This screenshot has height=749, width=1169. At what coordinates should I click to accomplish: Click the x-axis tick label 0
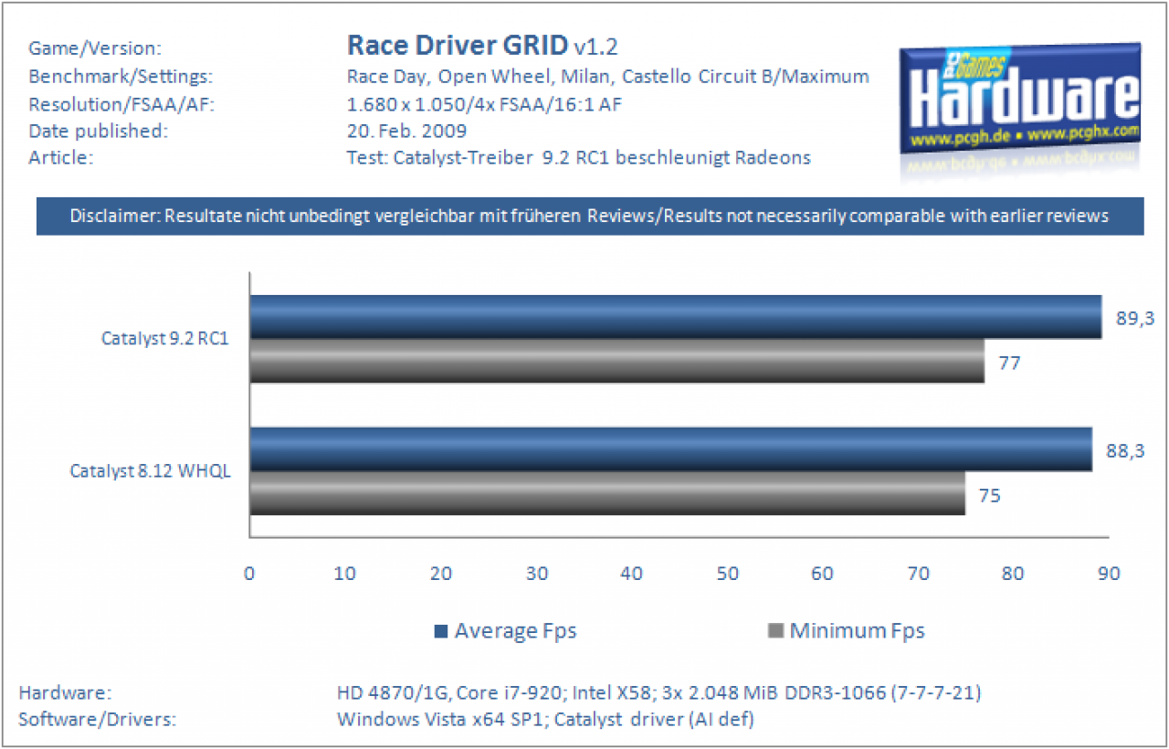(249, 573)
